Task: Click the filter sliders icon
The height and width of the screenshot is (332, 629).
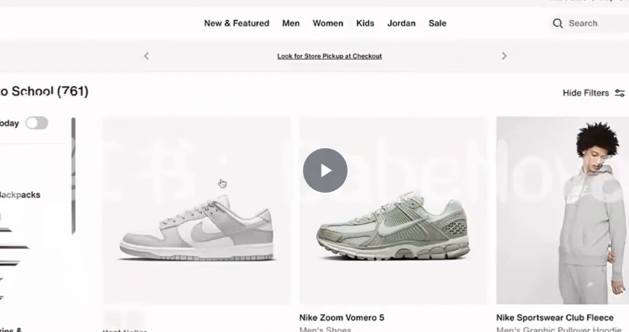Action: coord(620,93)
